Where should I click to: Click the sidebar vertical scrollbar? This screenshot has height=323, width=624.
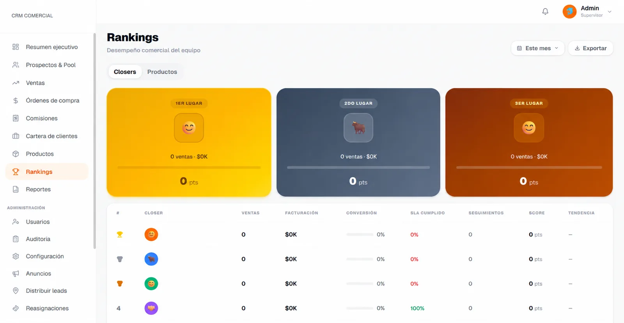pos(94,141)
